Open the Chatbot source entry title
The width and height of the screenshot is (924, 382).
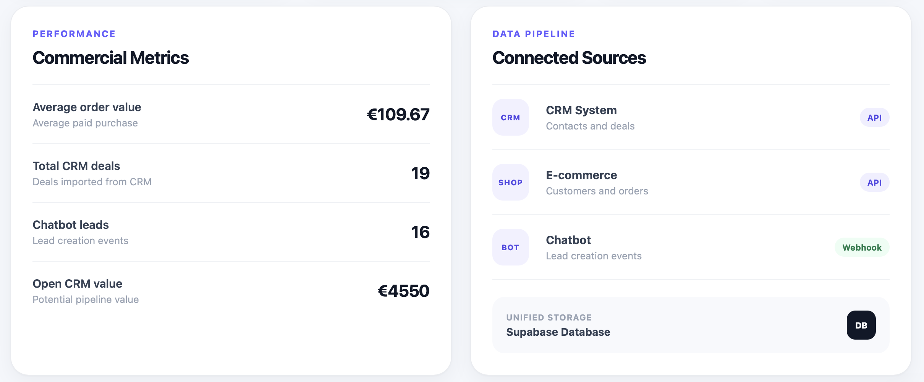[568, 240]
